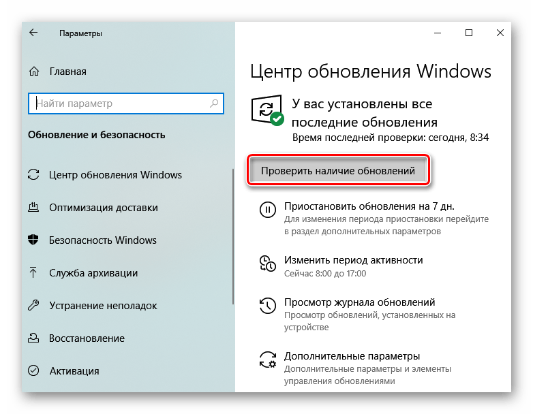This screenshot has width=533, height=414.
Task: Click the upload arrow icon for Служба архивации
Action: pos(33,272)
